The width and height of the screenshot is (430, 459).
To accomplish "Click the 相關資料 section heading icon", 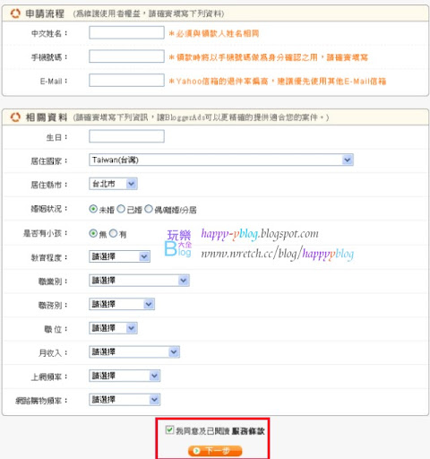I will (15, 117).
